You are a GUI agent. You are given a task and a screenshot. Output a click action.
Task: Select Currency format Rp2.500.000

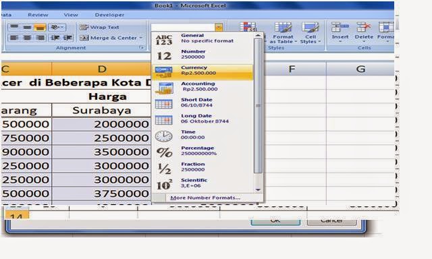[x=202, y=72]
